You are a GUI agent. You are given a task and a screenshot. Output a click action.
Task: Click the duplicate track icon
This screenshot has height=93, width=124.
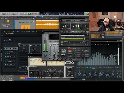coord(18,19)
